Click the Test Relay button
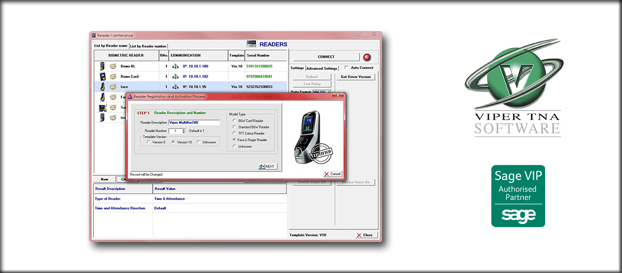This screenshot has height=273, width=622. coord(312,84)
